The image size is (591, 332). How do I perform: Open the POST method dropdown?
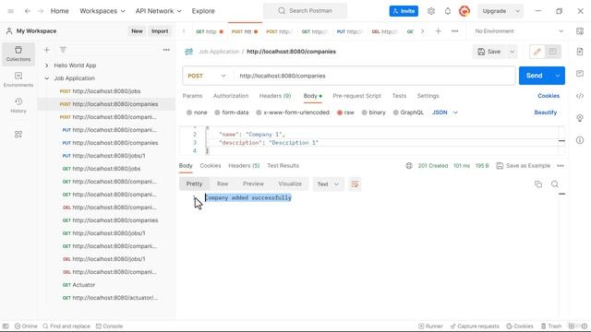coord(207,76)
